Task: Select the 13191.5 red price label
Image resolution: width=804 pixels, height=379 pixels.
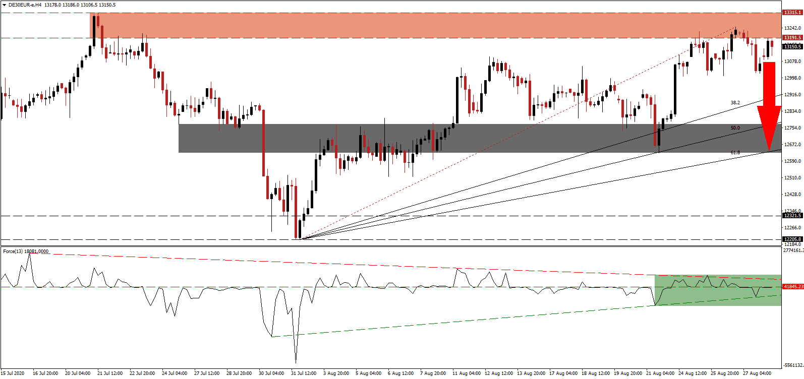Action: coord(792,38)
